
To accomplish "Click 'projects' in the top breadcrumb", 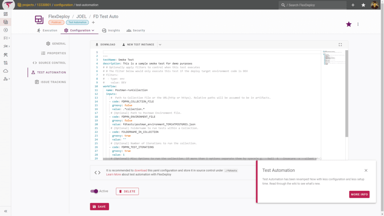I will point(28,5).
